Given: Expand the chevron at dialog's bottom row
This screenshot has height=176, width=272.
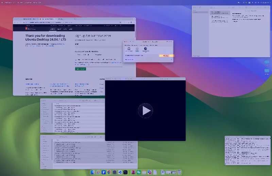Looking at the screenshot, I should pyautogui.click(x=171, y=60).
